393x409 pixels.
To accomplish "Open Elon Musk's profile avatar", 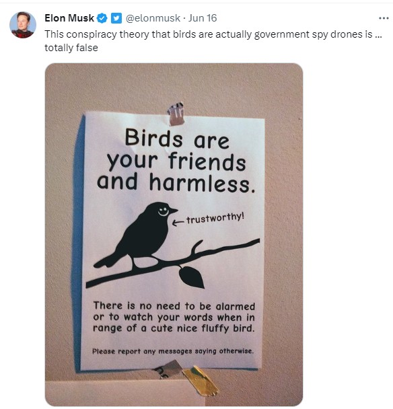I will pyautogui.click(x=23, y=25).
